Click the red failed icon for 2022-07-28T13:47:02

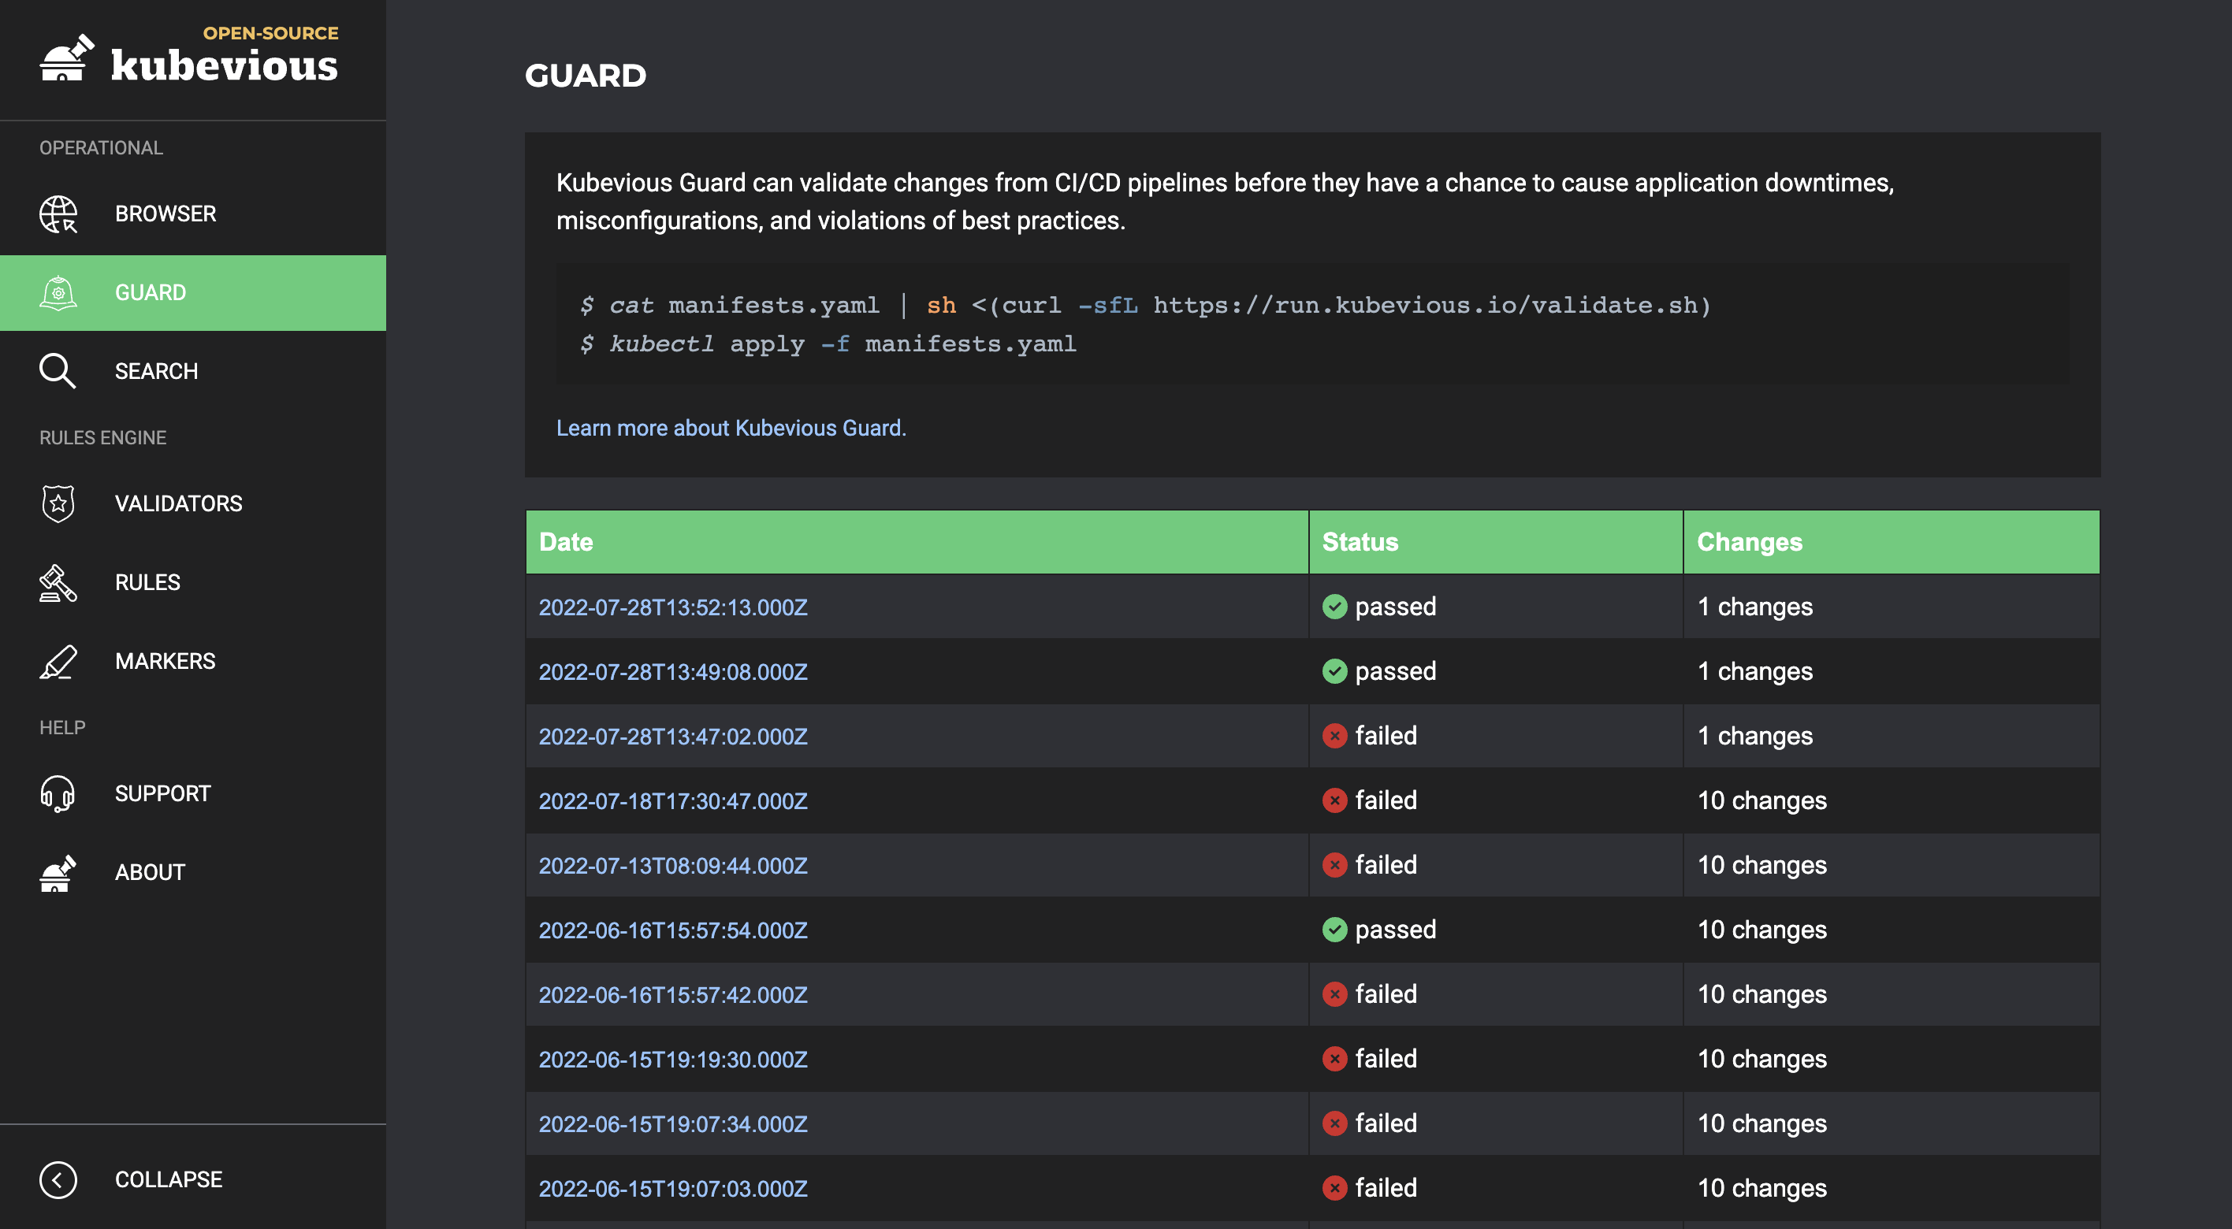click(x=1334, y=736)
